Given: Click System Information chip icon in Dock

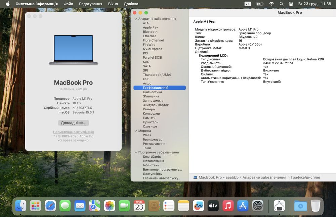Looking at the screenshot, I should click(x=280, y=206).
